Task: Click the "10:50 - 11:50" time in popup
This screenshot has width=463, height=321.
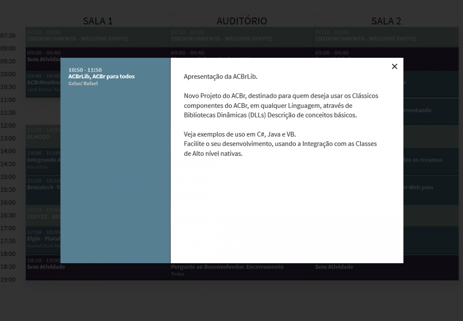Action: [85, 70]
